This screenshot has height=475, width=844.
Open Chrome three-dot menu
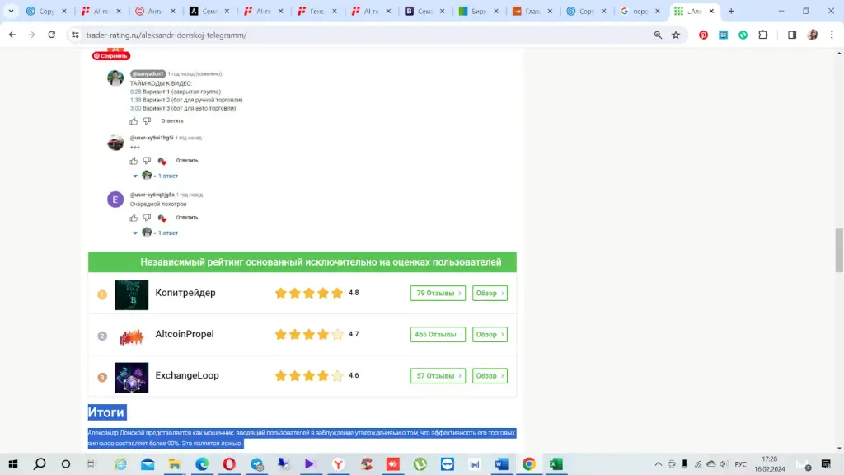[832, 35]
